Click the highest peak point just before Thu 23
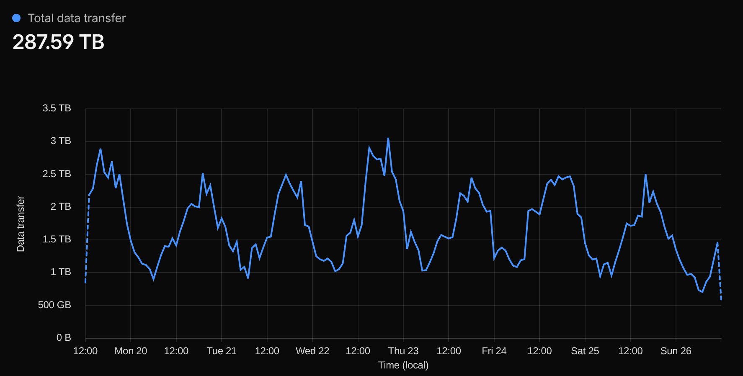This screenshot has height=376, width=743. (x=388, y=138)
